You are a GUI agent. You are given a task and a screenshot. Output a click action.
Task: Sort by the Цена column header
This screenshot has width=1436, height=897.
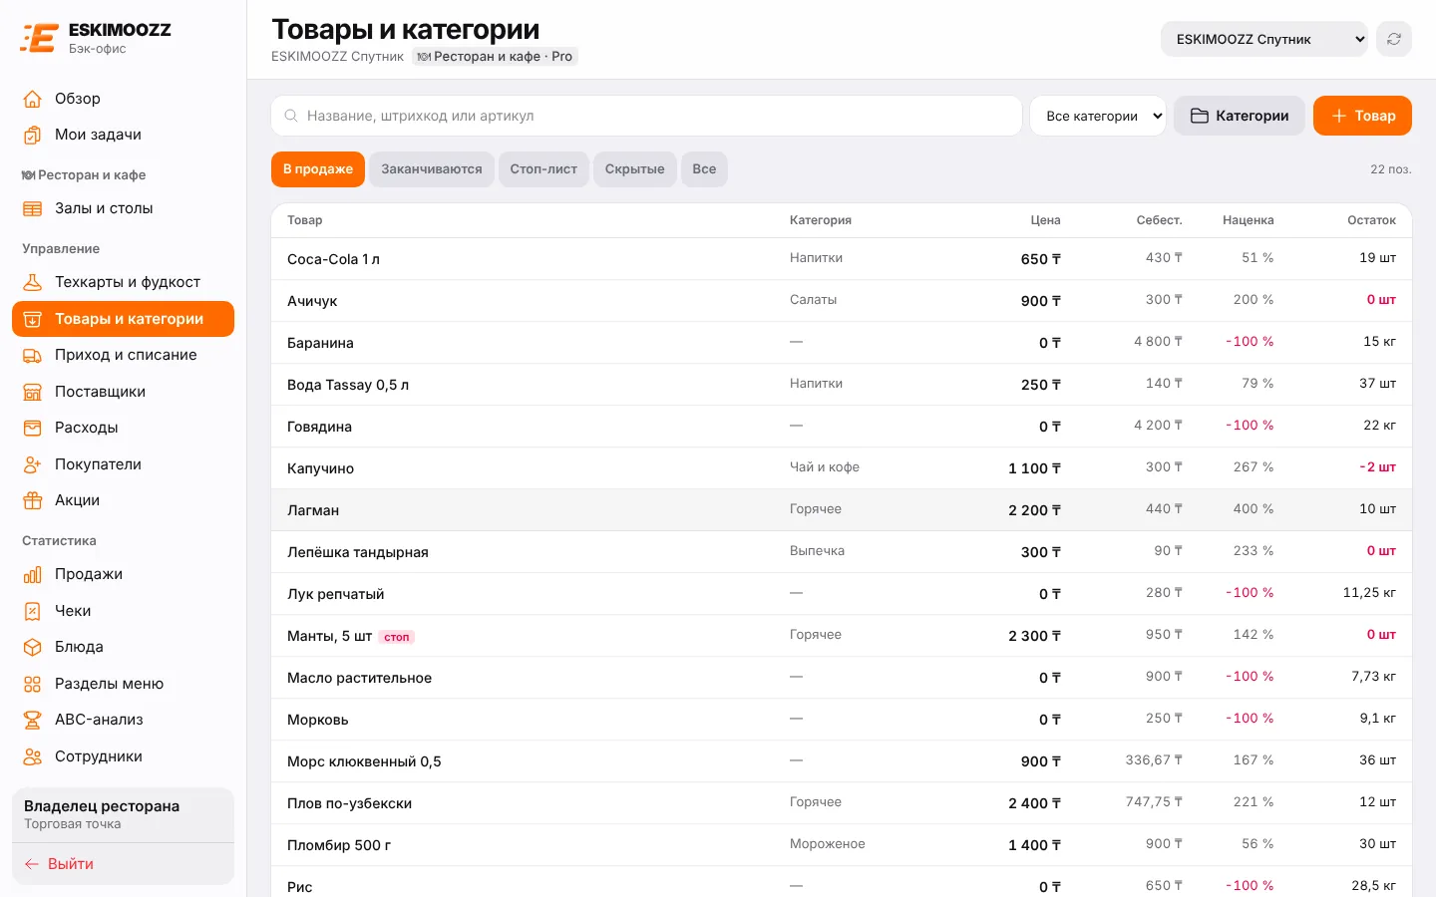click(x=1045, y=220)
